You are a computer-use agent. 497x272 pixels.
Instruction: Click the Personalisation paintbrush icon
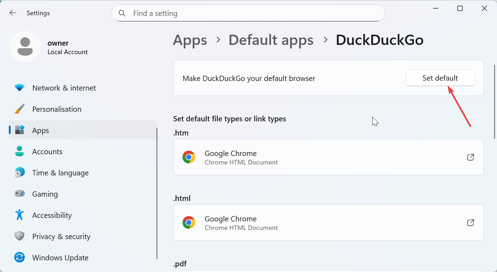[19, 109]
